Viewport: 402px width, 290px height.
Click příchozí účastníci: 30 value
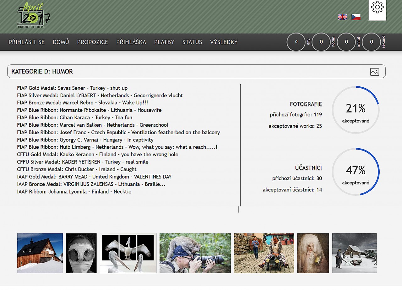coord(297,178)
